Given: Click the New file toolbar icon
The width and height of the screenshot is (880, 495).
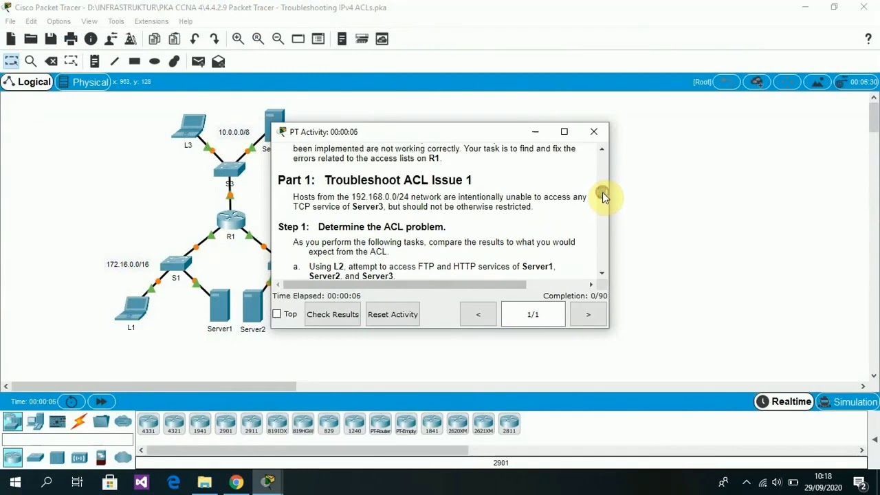Looking at the screenshot, I should coord(11,39).
